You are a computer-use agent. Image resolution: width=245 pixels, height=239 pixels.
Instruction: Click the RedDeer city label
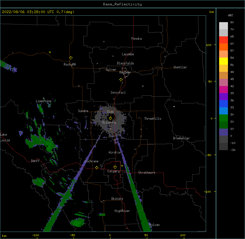point(125,72)
